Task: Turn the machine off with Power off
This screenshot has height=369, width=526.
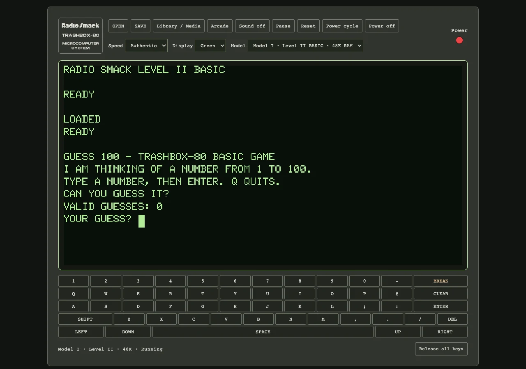Action: [x=382, y=26]
